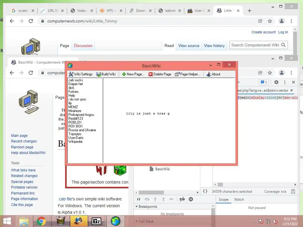303x227 pixels.
Task: Click the Log in link
Action: [x=283, y=32]
